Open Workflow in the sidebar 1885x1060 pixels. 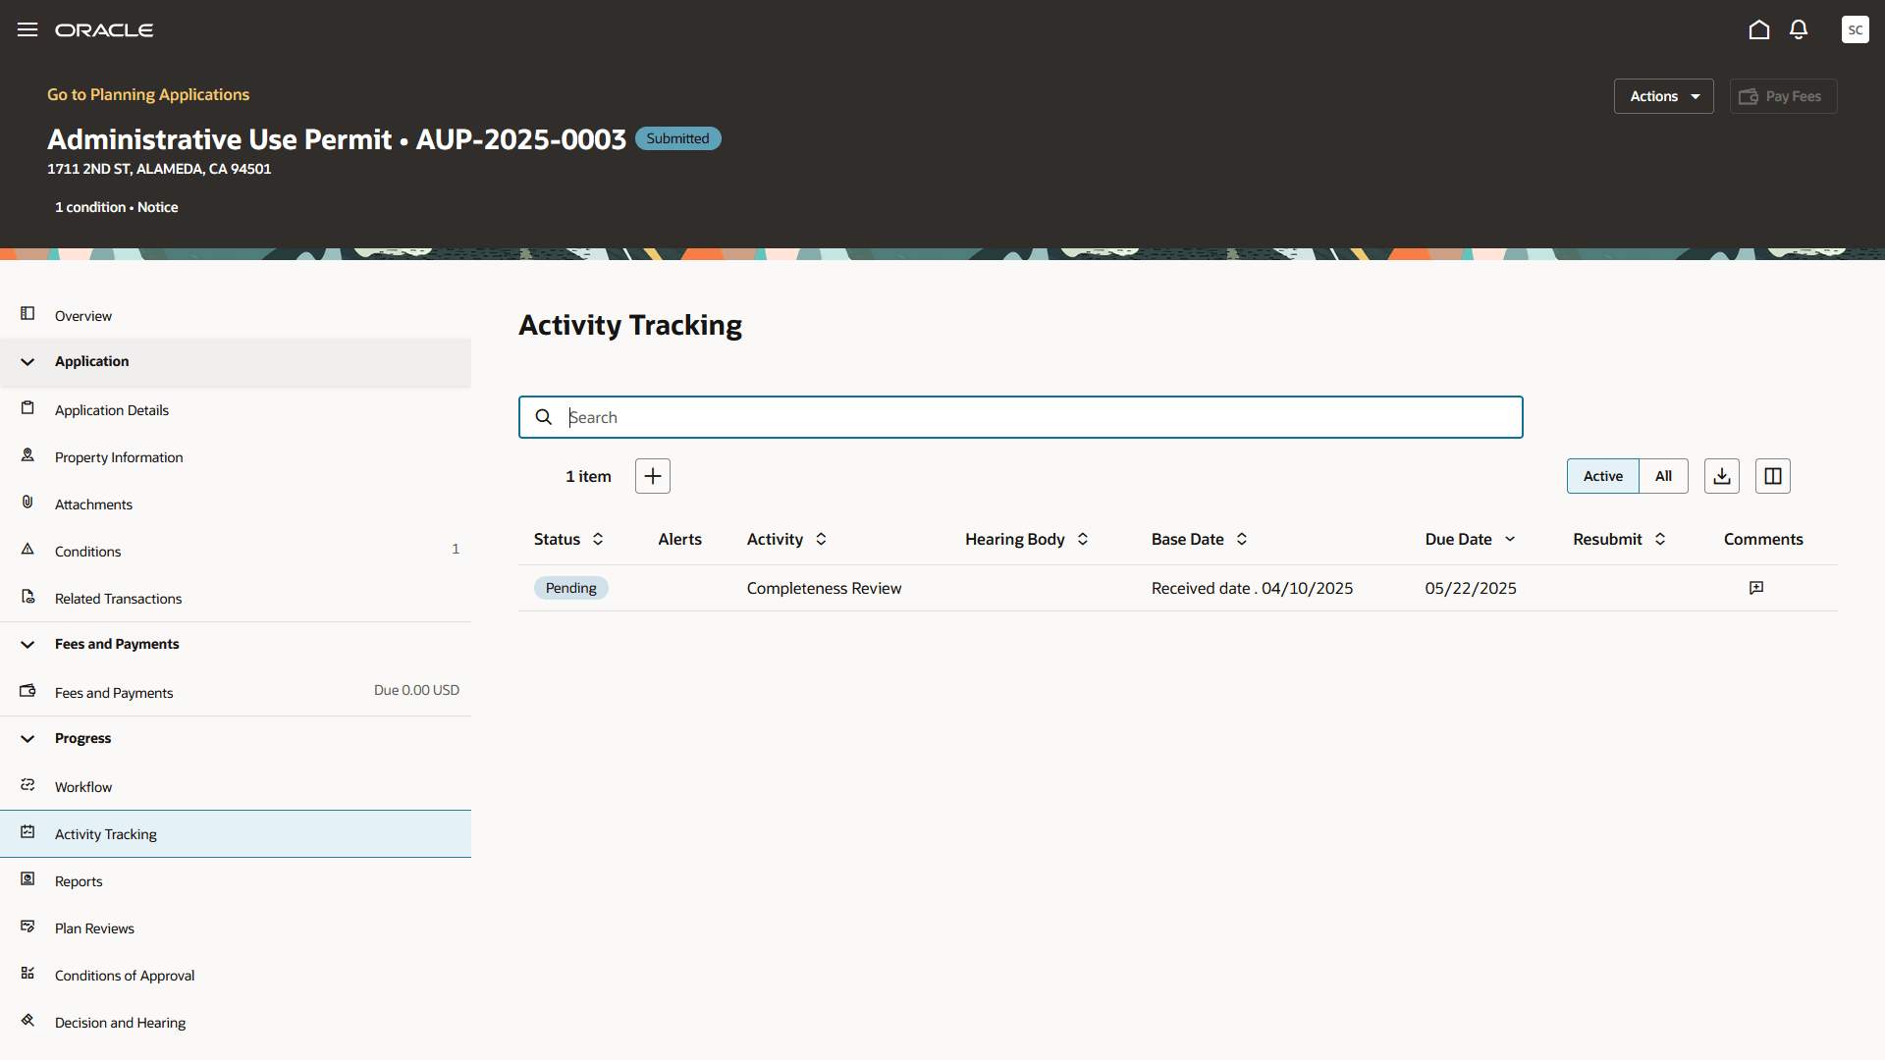(83, 787)
